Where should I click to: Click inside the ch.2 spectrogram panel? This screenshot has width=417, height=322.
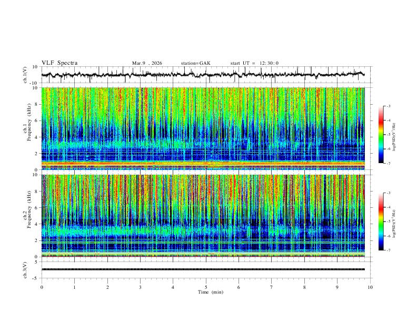[x=203, y=216]
